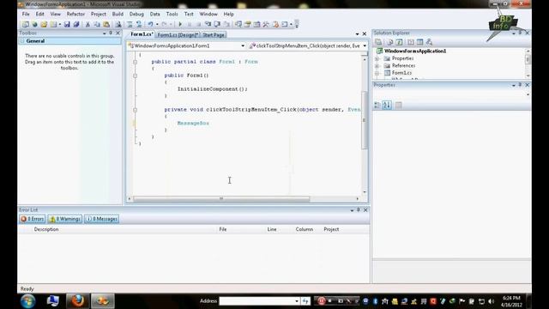Viewport: 549px width, 309px height.
Task: Click View Code icon in Solution Explorer
Action: coord(410,42)
